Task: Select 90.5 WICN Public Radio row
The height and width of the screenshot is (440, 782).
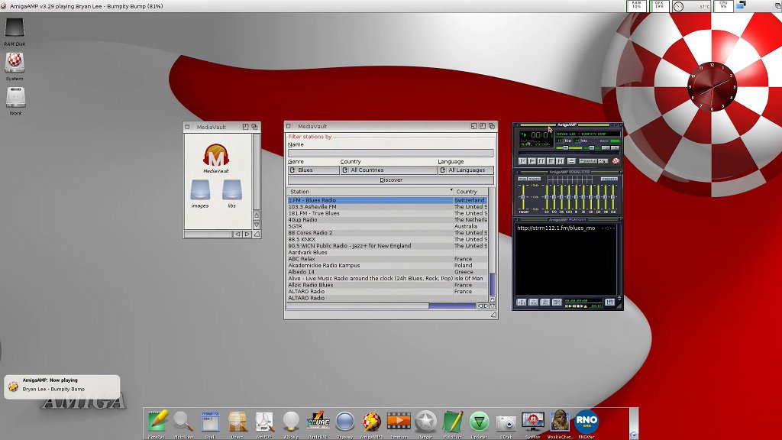Action: pos(387,246)
